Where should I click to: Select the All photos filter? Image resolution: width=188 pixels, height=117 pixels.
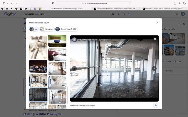click(x=34, y=29)
